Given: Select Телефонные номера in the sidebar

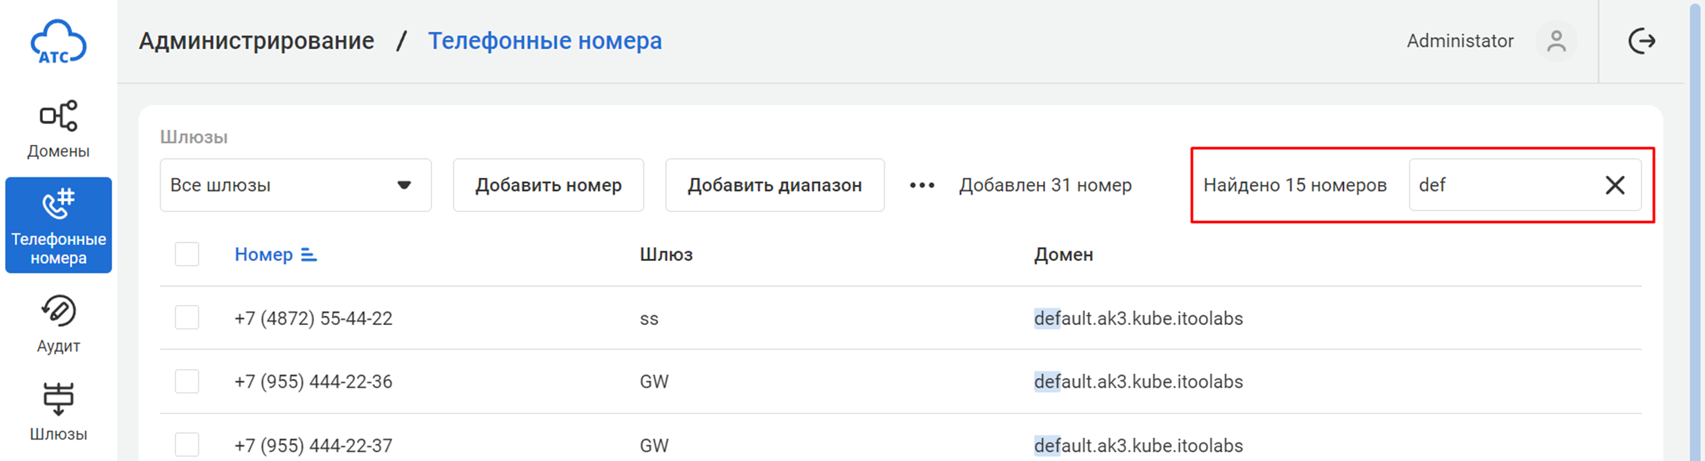Looking at the screenshot, I should (x=59, y=226).
